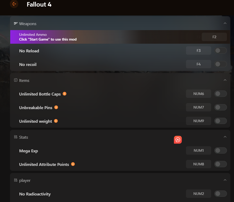Image resolution: width=234 pixels, height=202 pixels.
Task: Edit the NUM7 hotkey for Unbreakable Pins
Action: pyautogui.click(x=199, y=107)
